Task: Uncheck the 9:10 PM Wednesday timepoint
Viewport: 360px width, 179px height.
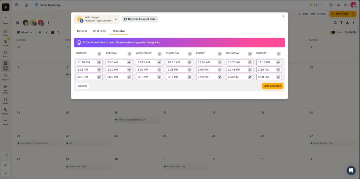Action: point(159,77)
